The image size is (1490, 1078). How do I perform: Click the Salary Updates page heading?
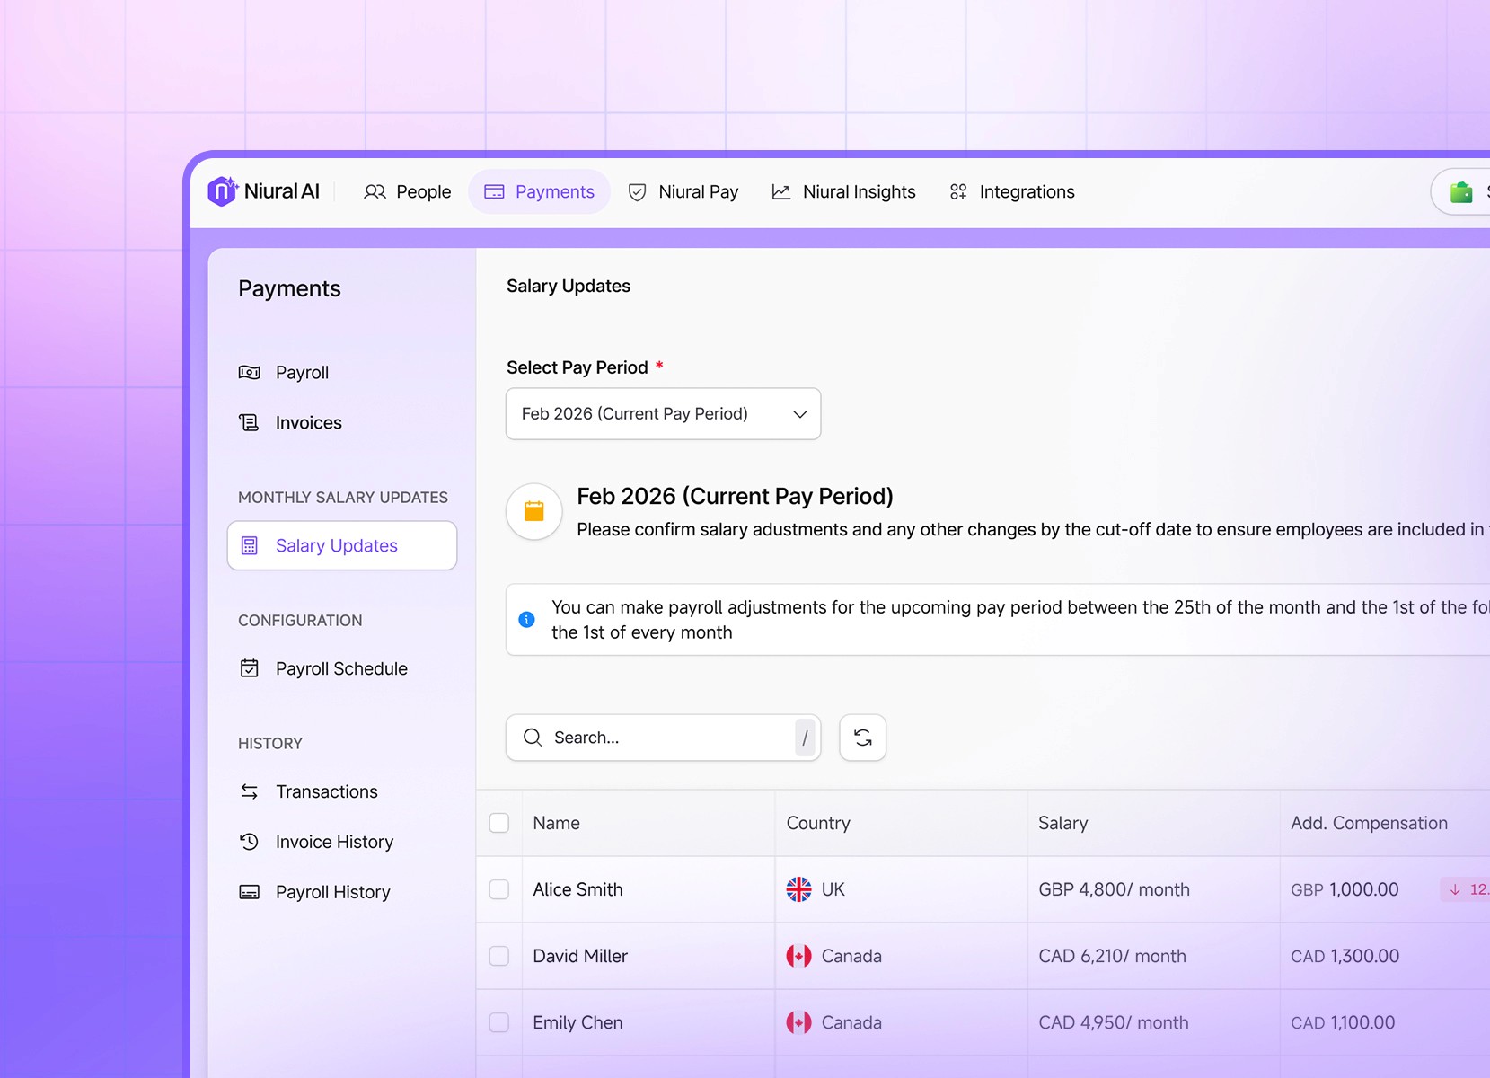[569, 286]
